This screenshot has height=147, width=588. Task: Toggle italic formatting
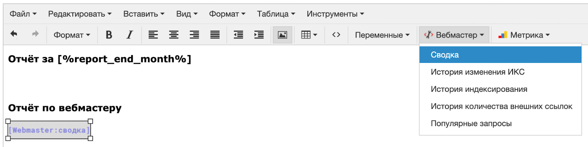pos(129,35)
